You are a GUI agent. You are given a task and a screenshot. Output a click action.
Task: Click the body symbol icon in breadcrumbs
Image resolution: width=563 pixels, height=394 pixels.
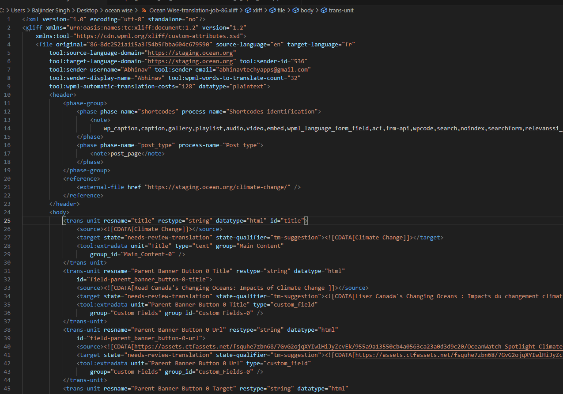(296, 10)
